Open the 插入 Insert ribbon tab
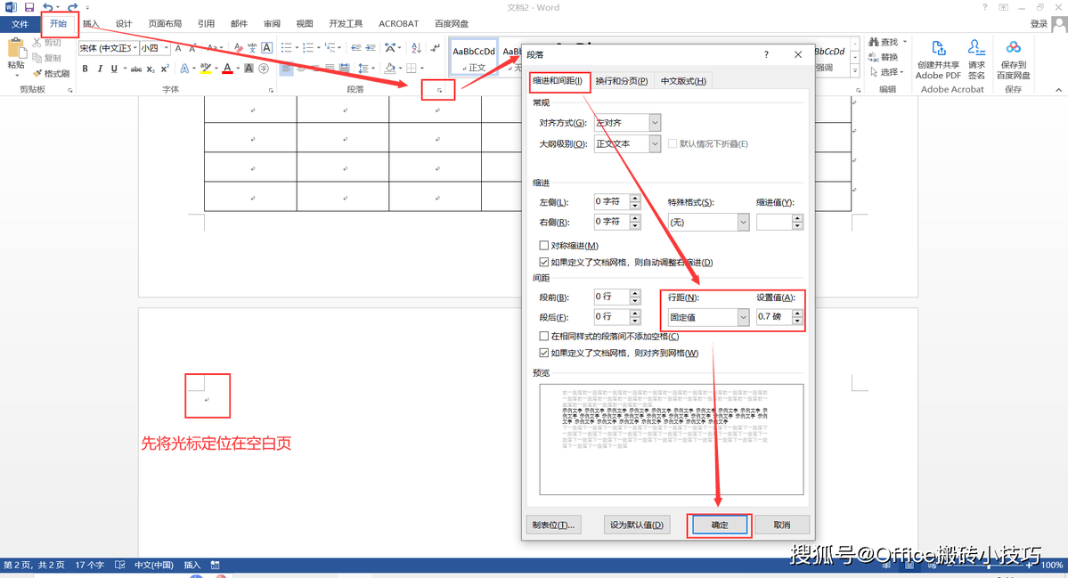The image size is (1068, 578). 91,24
